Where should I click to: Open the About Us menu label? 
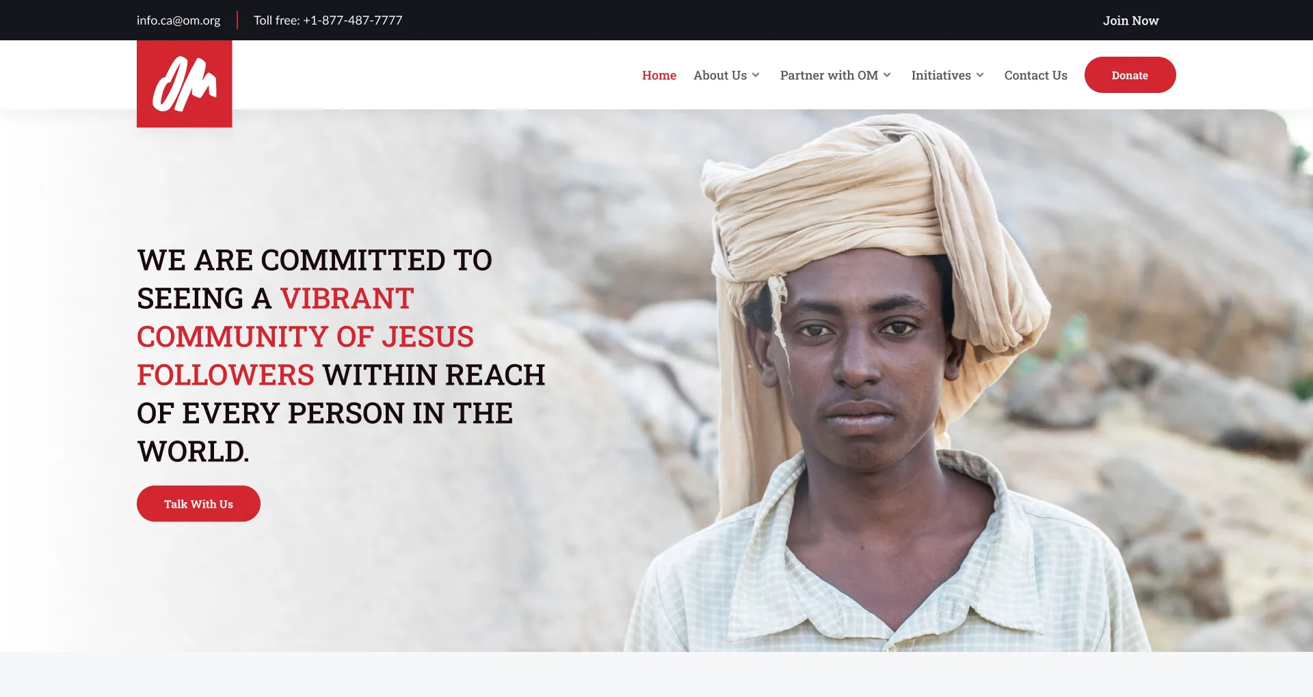[720, 75]
